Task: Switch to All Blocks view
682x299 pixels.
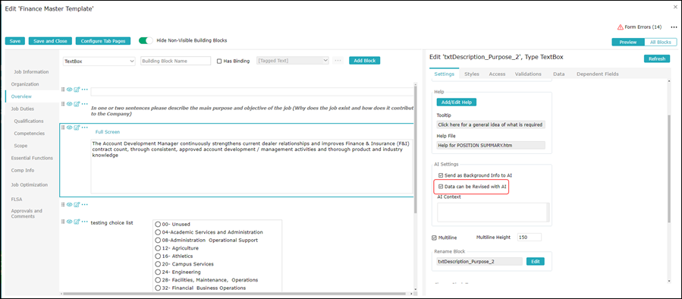Action: (660, 42)
